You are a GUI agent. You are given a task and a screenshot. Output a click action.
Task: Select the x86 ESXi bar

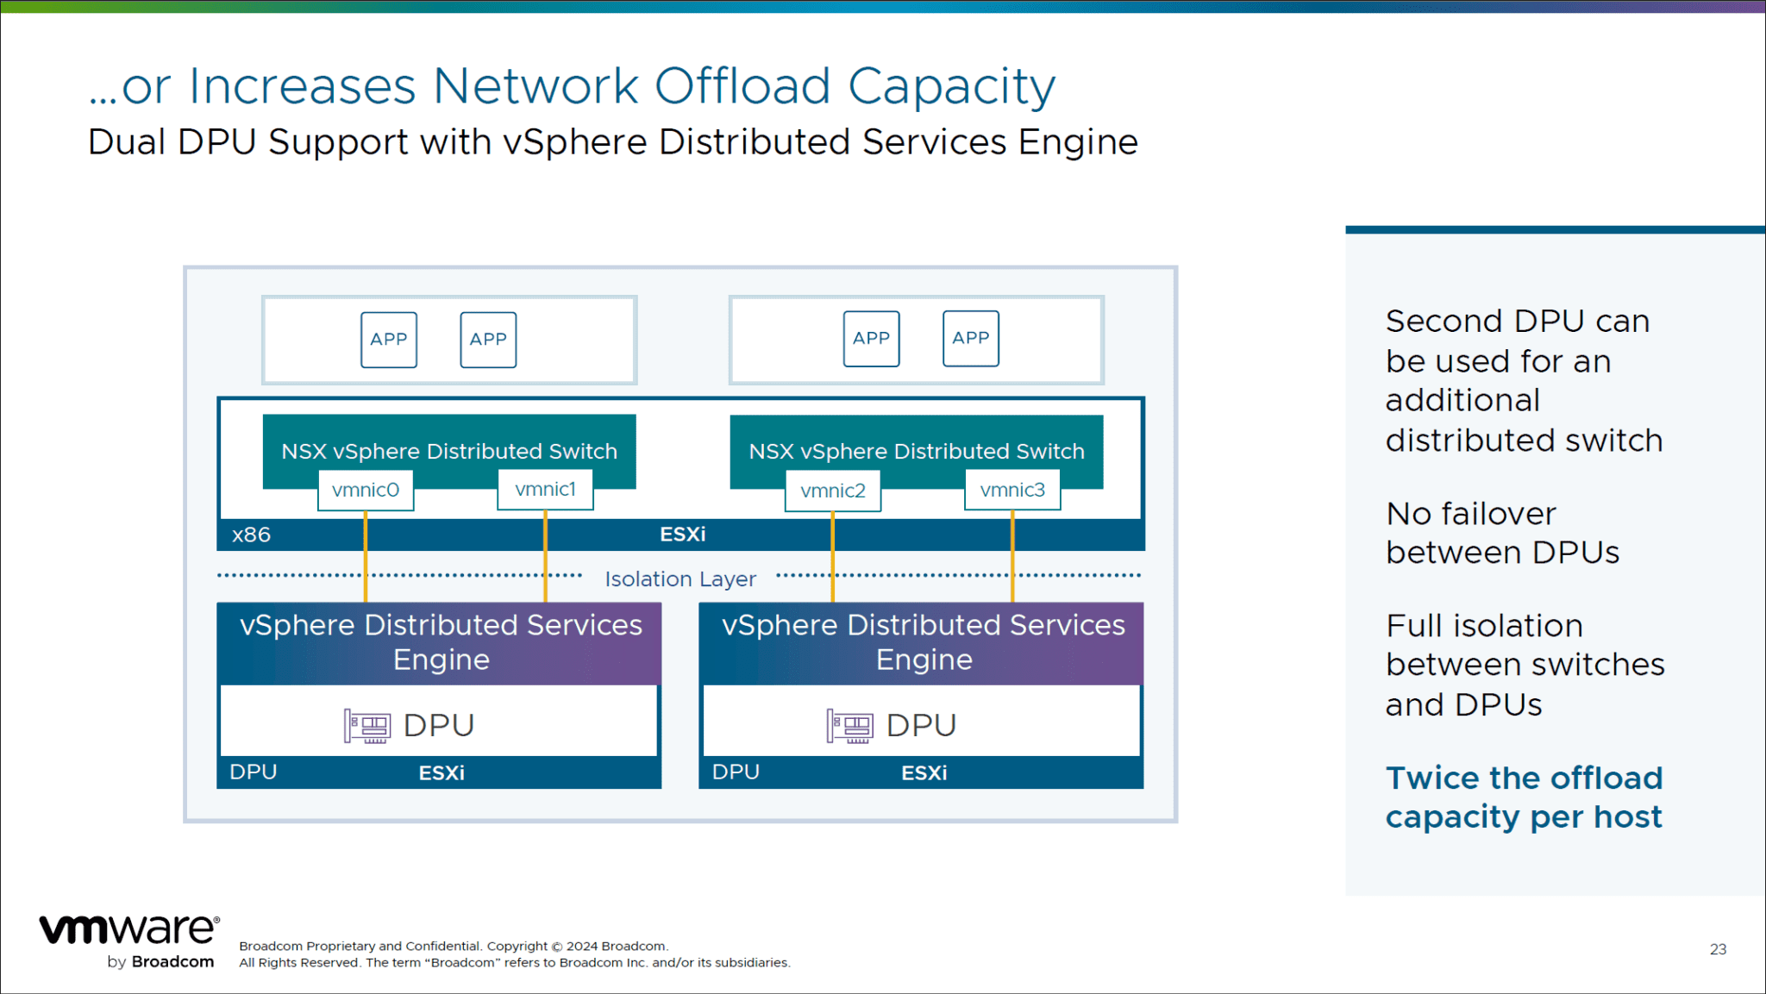coord(681,535)
